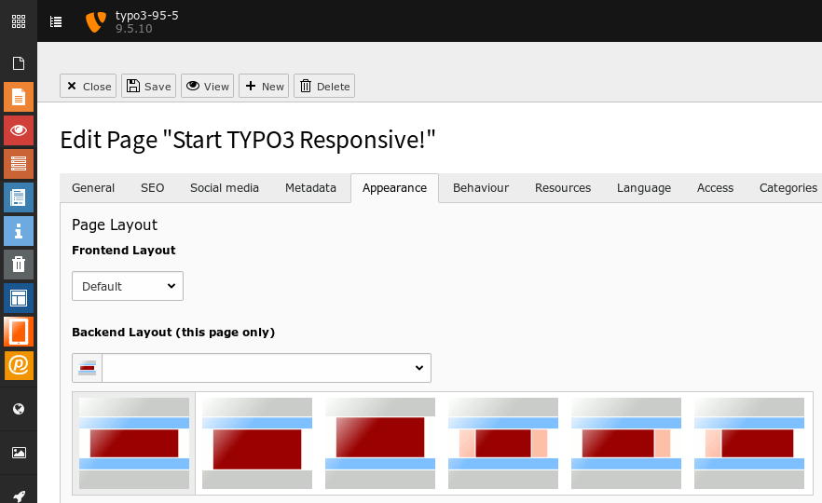
Task: Click the Delete button
Action: tap(323, 87)
